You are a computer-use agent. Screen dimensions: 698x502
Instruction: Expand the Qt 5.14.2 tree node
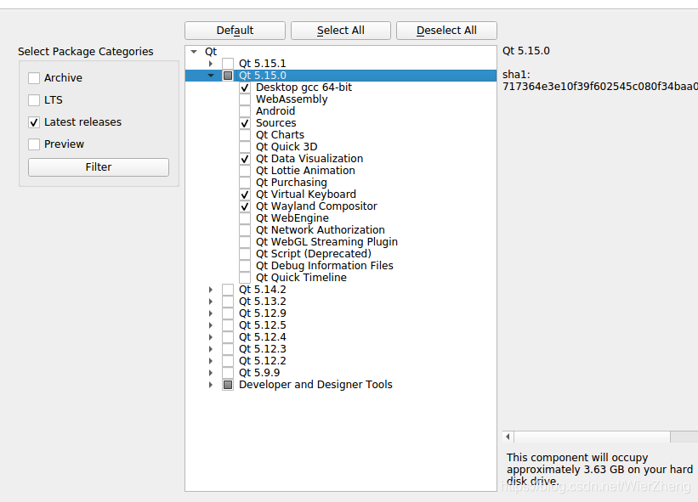[x=210, y=289]
